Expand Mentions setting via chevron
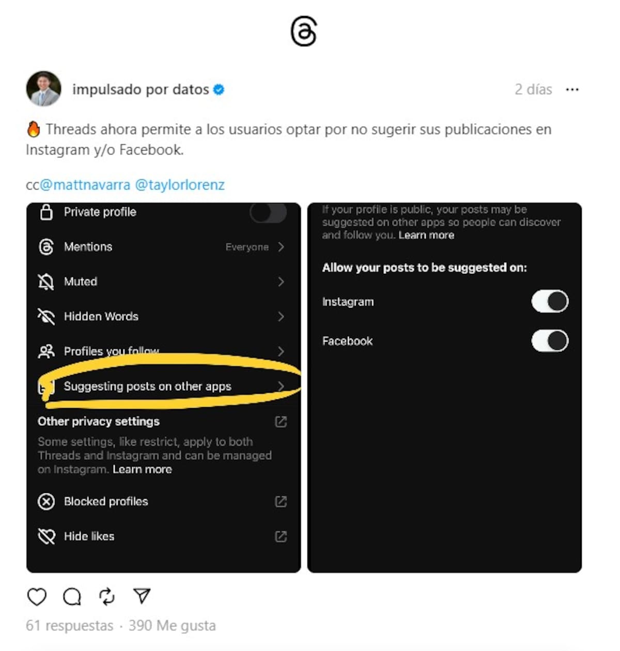620x651 pixels. click(281, 247)
